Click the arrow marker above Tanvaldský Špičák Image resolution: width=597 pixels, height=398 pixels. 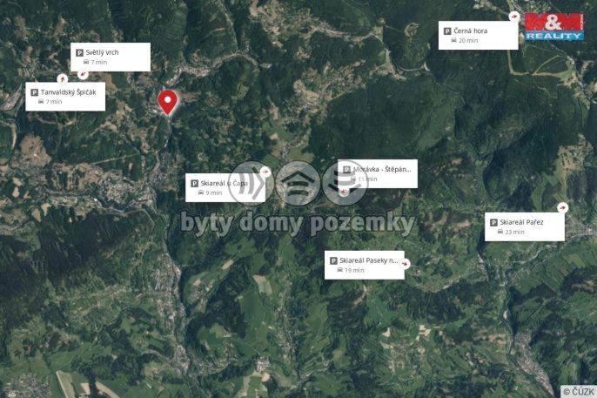63,79
